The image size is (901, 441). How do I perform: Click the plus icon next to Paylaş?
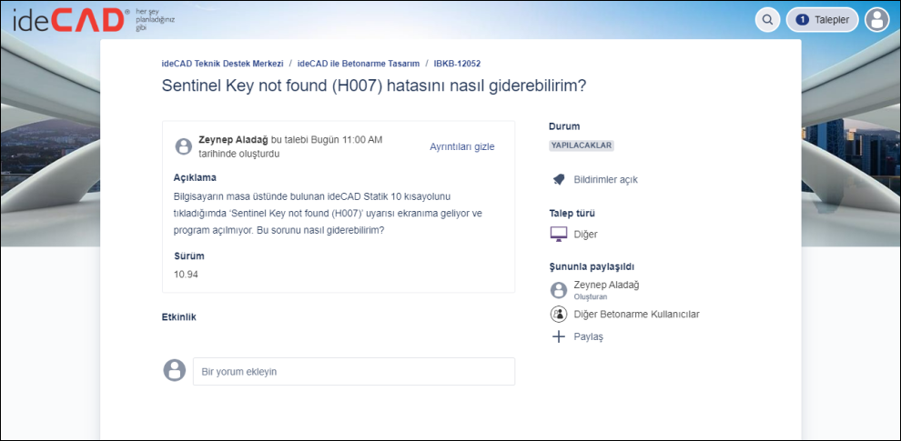click(x=559, y=336)
